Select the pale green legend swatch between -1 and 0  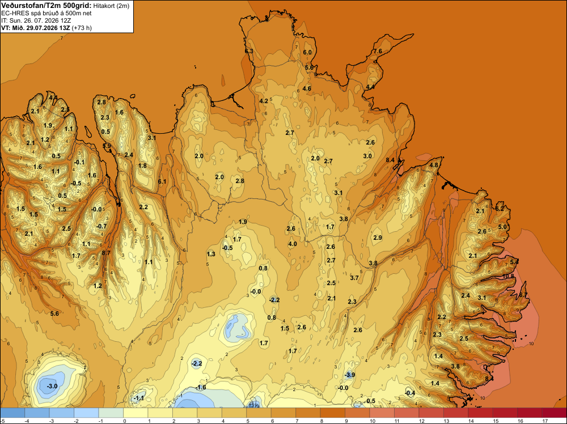click(x=111, y=413)
